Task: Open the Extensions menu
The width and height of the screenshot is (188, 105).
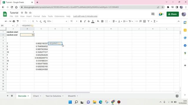Action: pos(59,16)
